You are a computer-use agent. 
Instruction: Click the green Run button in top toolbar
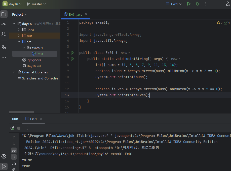189,4
